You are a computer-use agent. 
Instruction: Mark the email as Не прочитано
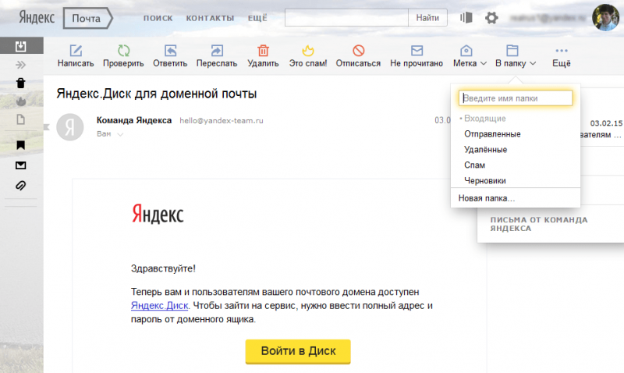[x=417, y=51]
